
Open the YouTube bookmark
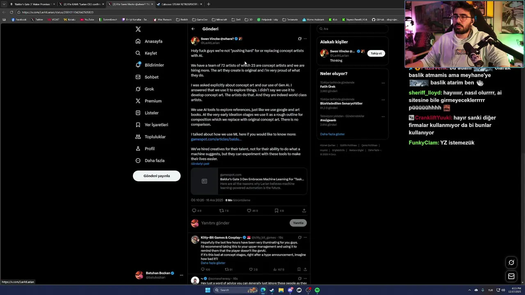click(87, 19)
